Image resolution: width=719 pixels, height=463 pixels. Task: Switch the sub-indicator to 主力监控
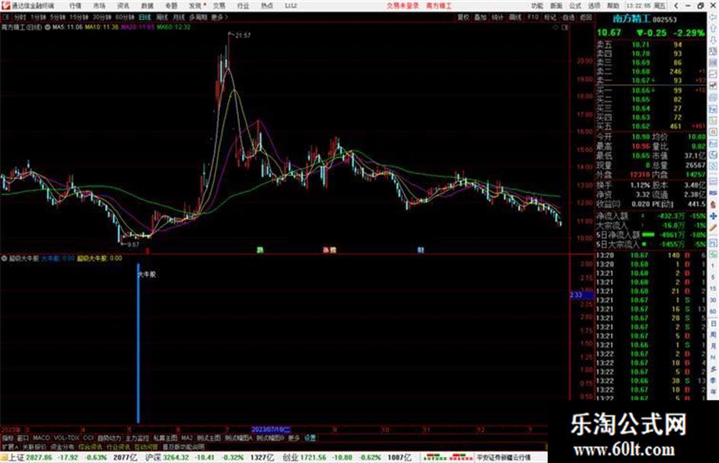(137, 438)
